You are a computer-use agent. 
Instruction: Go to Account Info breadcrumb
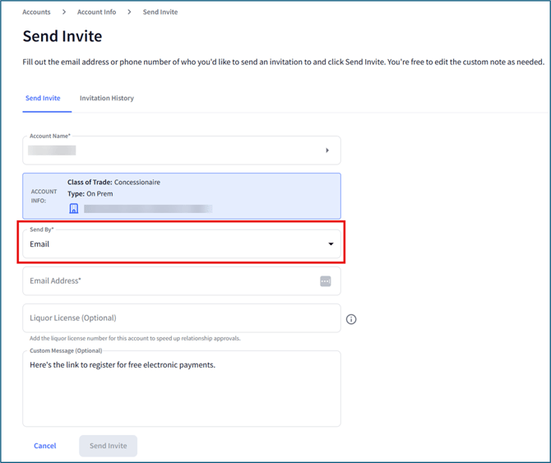pyautogui.click(x=96, y=12)
